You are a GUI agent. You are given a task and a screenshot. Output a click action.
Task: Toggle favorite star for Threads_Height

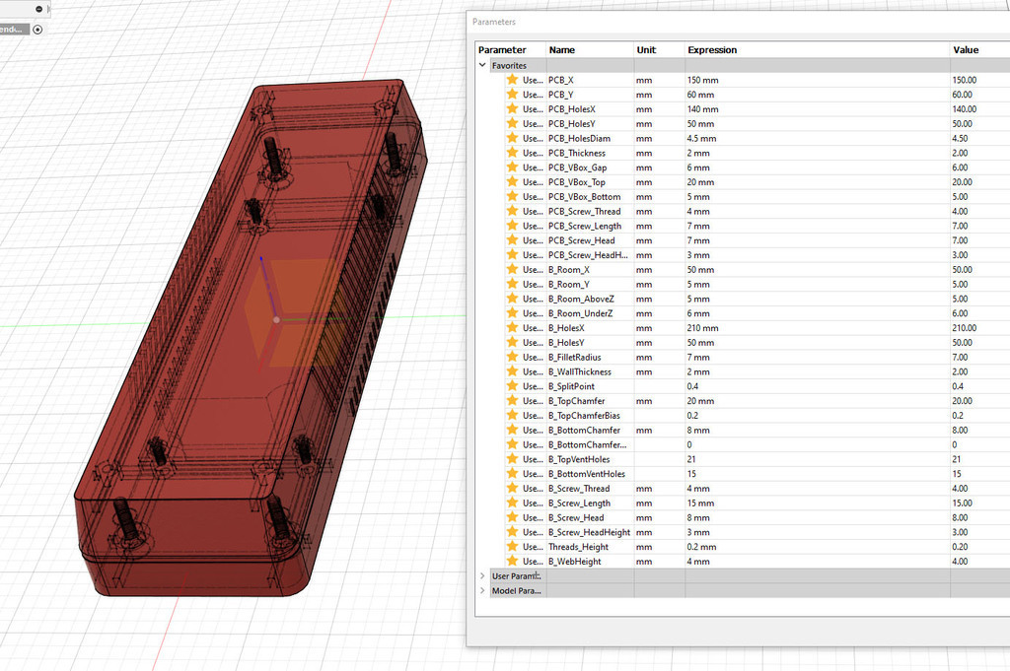pos(512,546)
